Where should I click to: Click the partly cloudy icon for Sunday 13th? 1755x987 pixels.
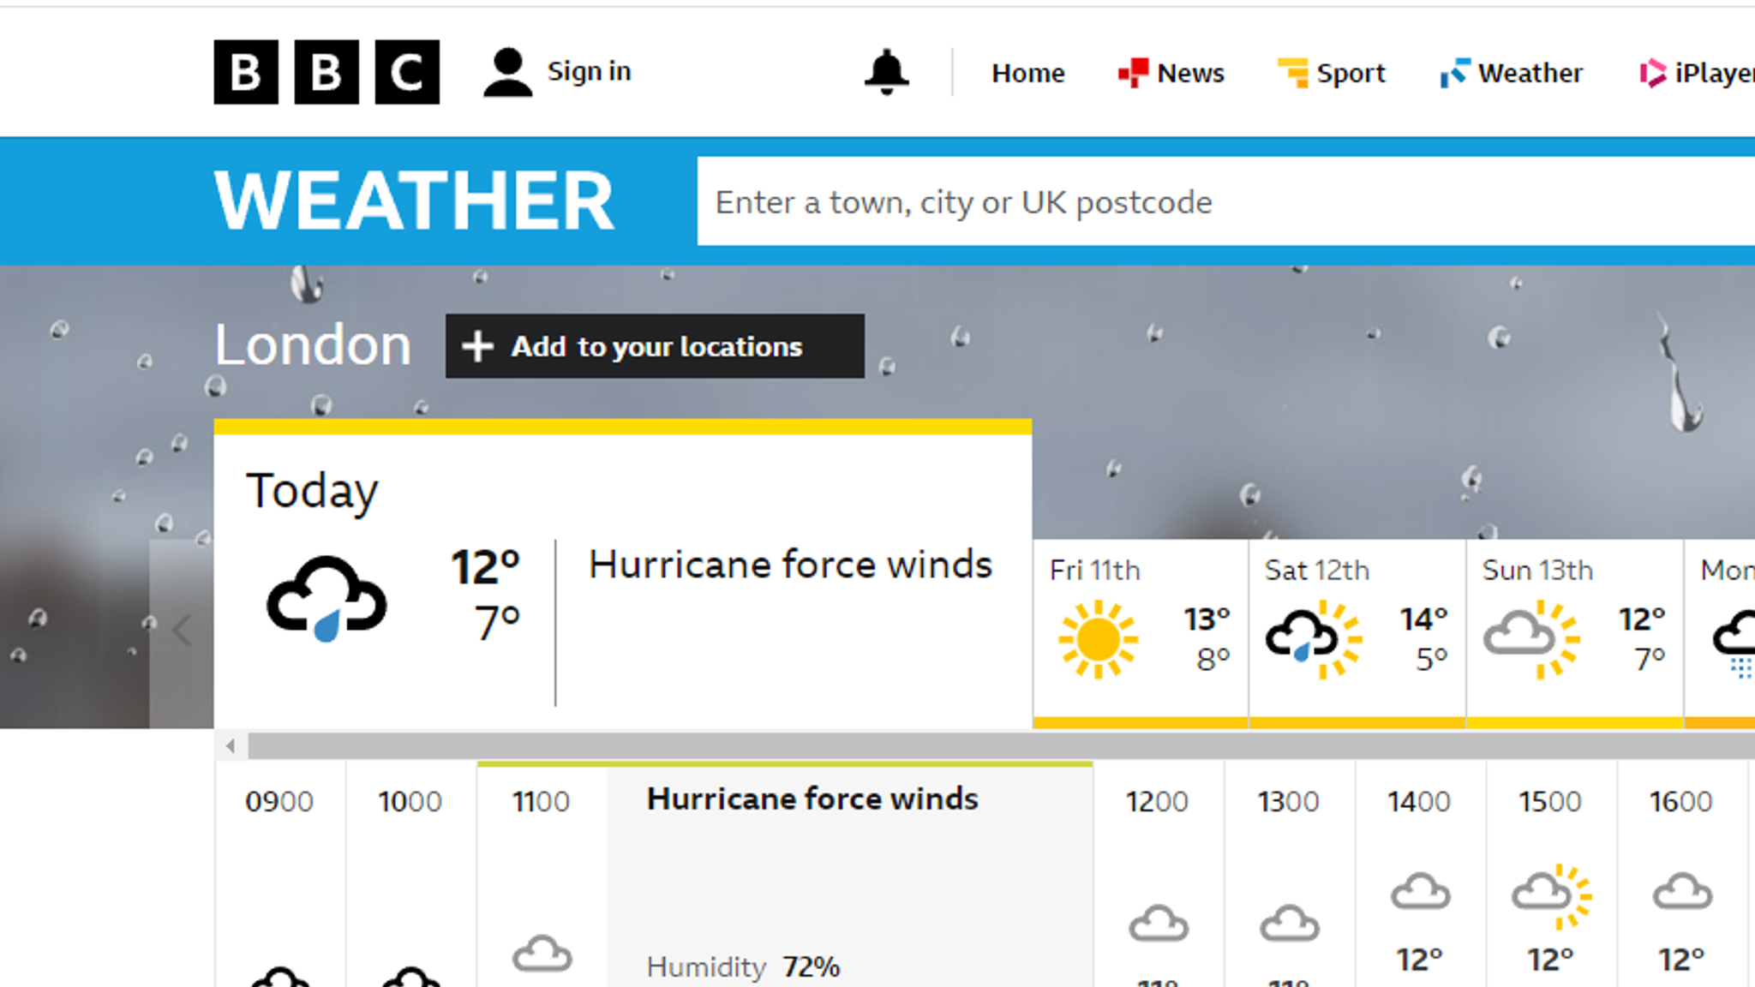[1529, 638]
